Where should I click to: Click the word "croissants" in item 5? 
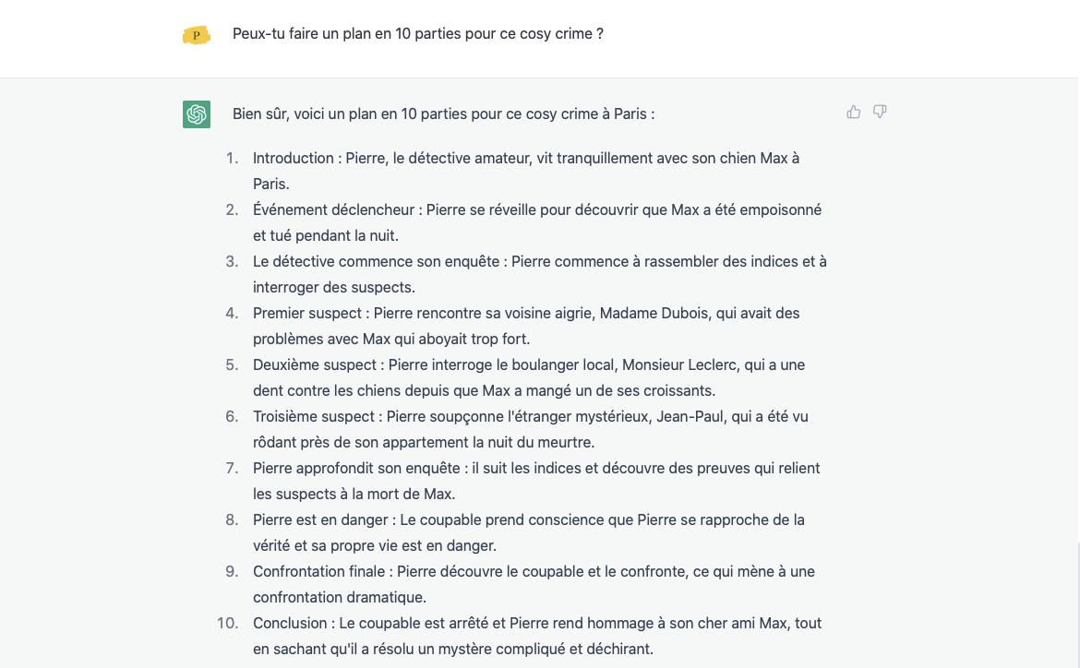678,390
